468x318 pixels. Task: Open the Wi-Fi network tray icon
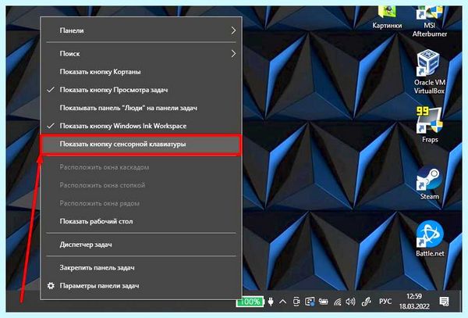[x=337, y=302]
